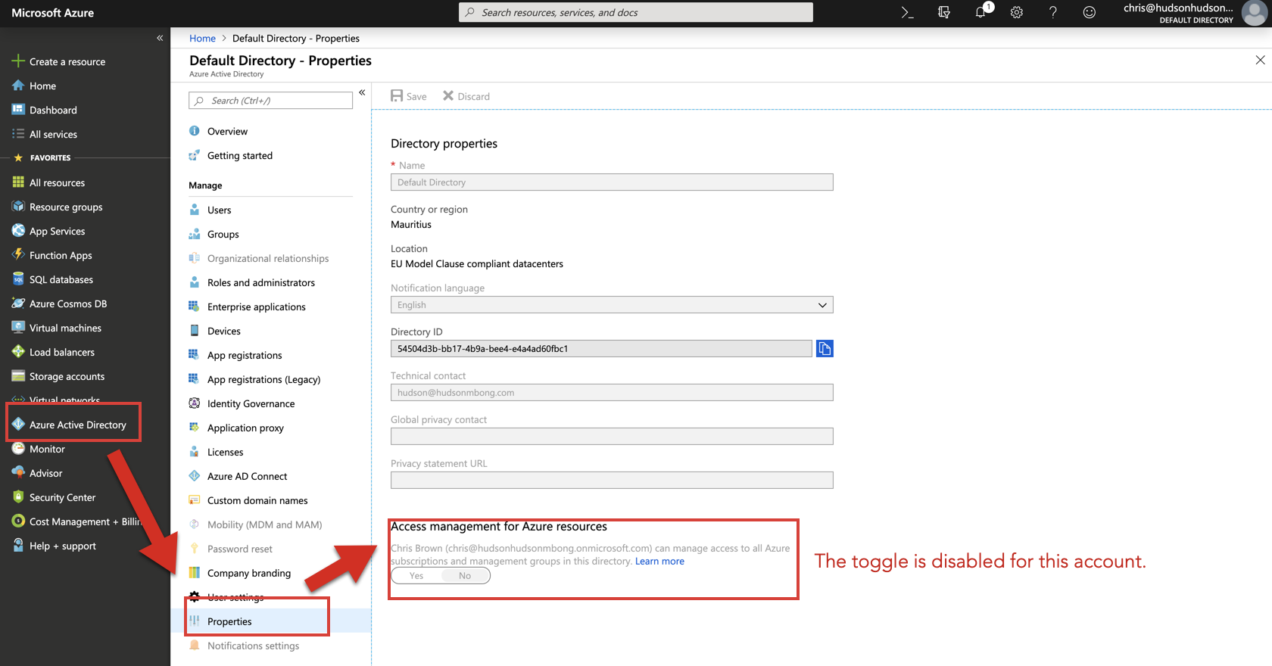This screenshot has height=666, width=1272.
Task: Open Cloud Shell from the top bar
Action: 907,12
